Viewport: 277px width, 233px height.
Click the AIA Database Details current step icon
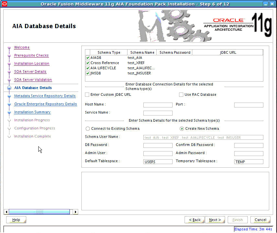[9, 88]
